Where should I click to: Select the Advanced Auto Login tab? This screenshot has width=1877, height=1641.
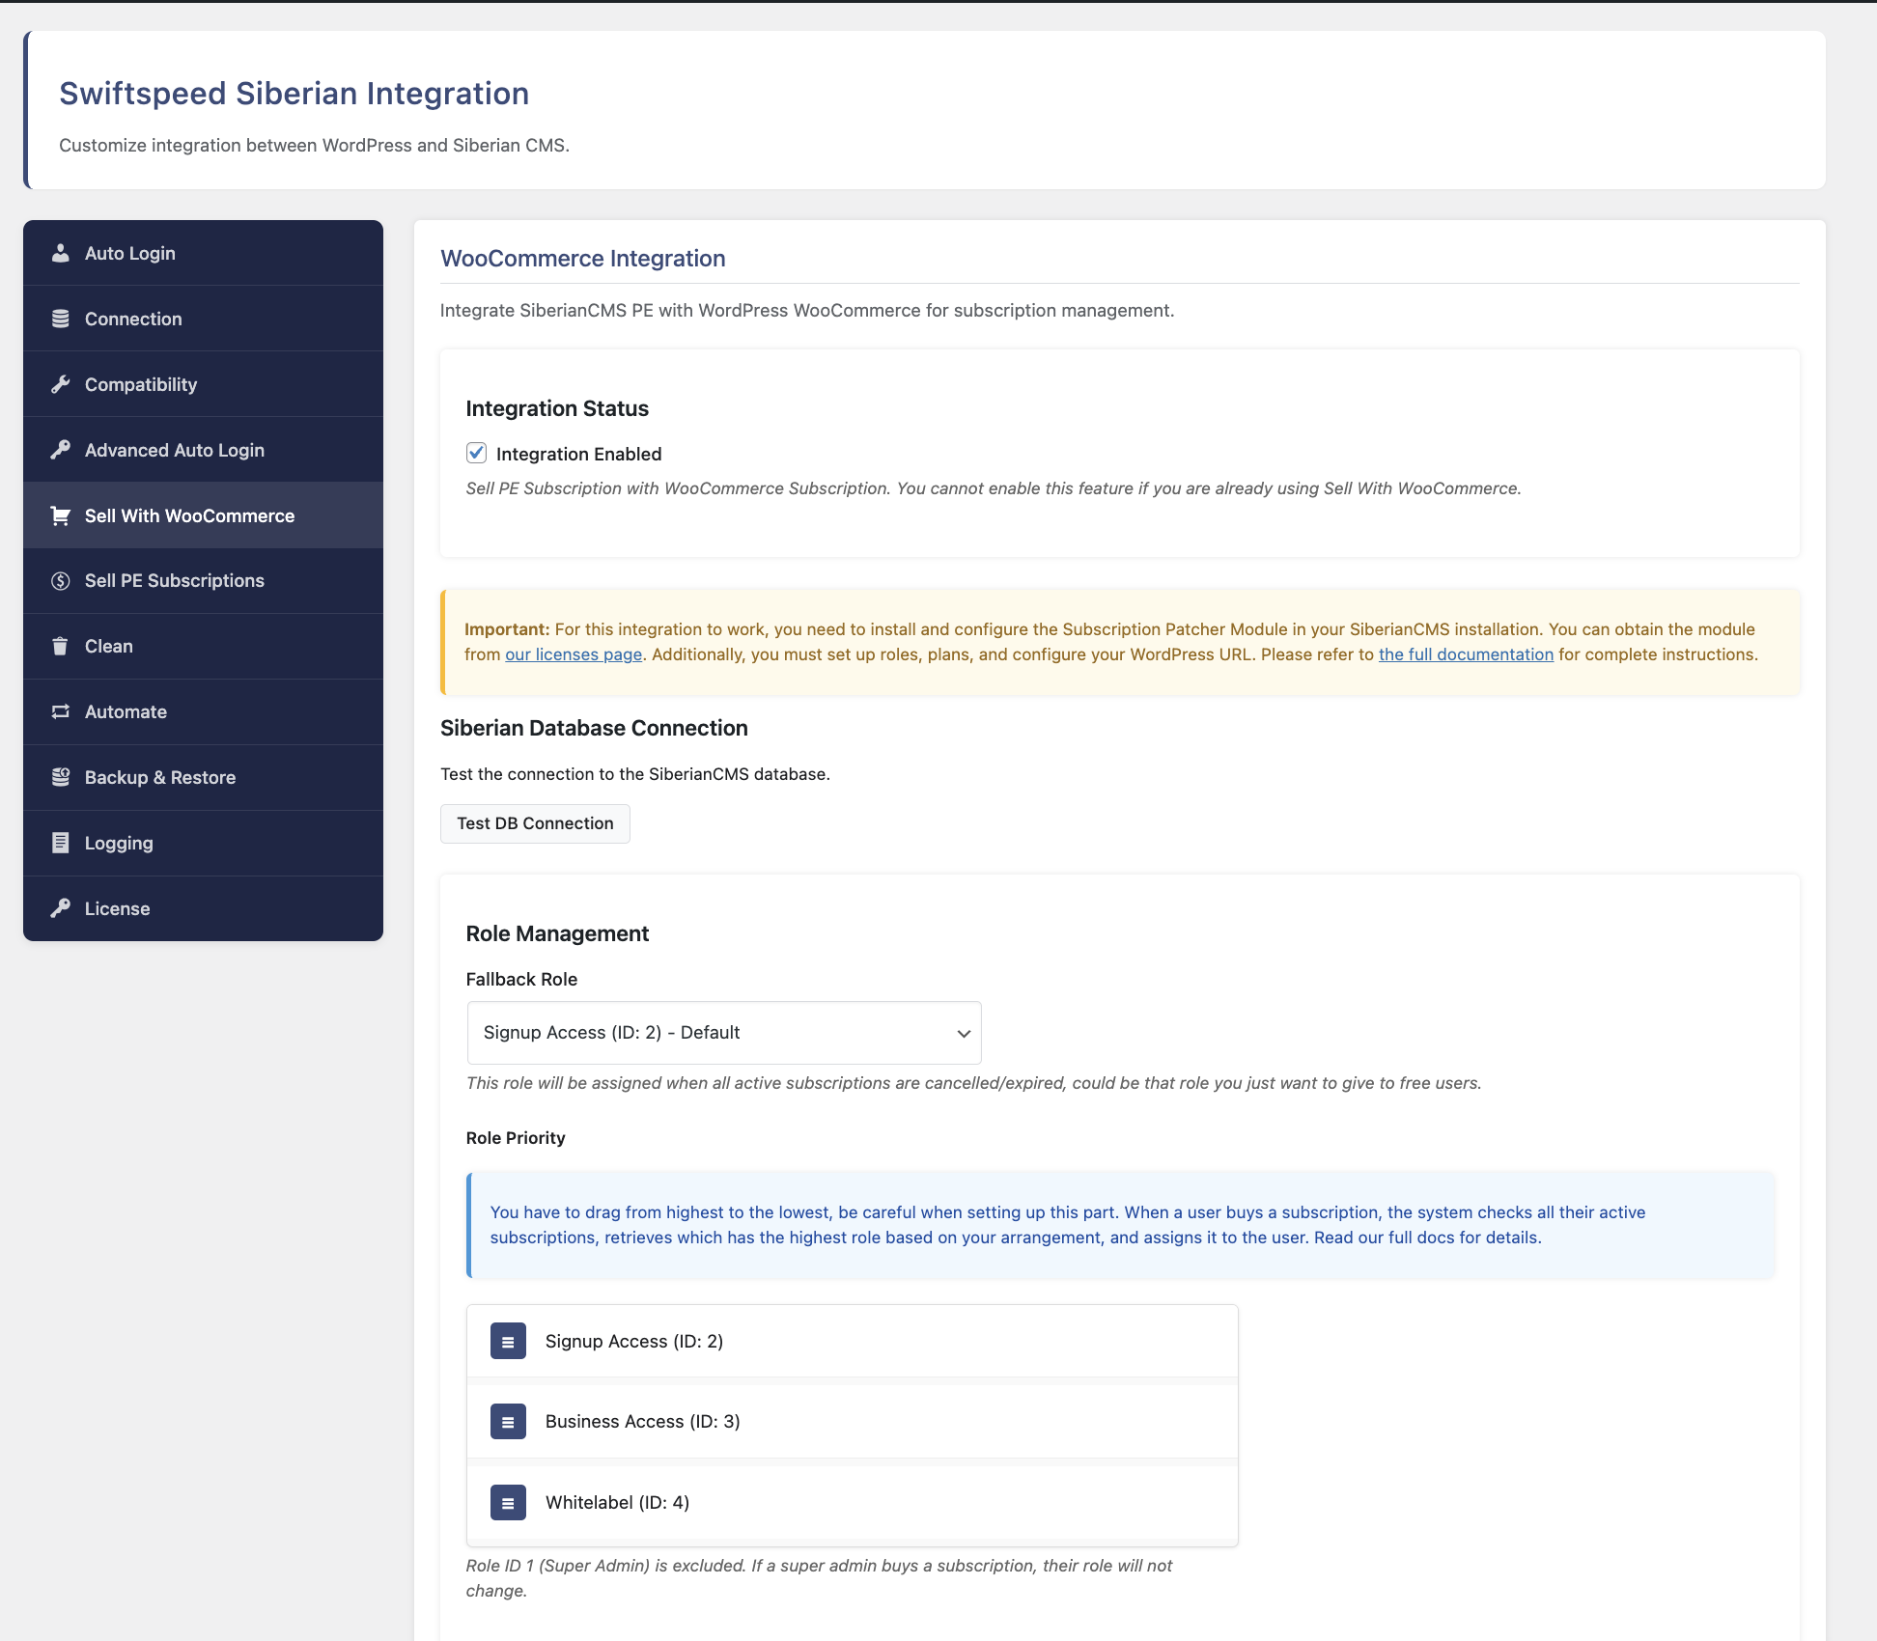tap(203, 450)
